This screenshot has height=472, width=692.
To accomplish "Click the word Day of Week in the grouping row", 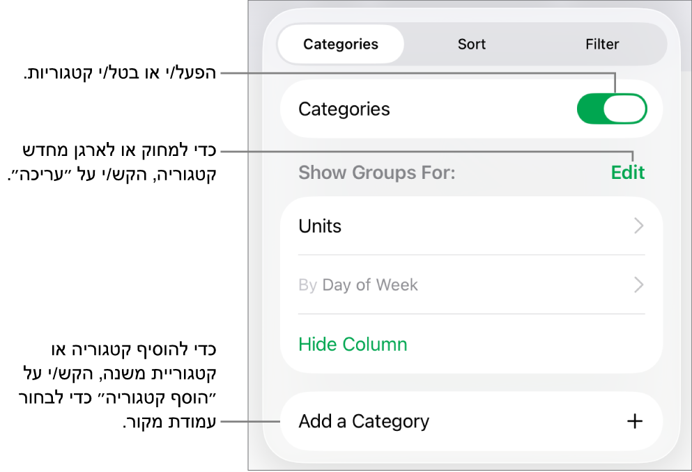I will point(370,285).
